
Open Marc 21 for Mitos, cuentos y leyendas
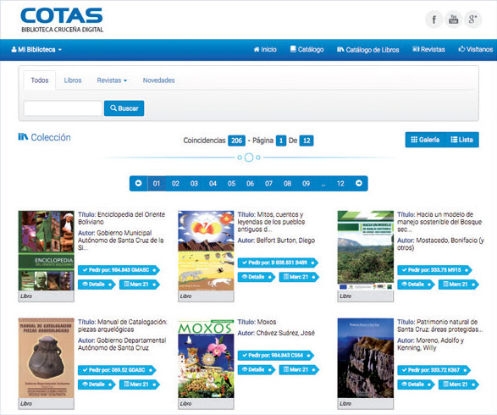pyautogui.click(x=299, y=277)
